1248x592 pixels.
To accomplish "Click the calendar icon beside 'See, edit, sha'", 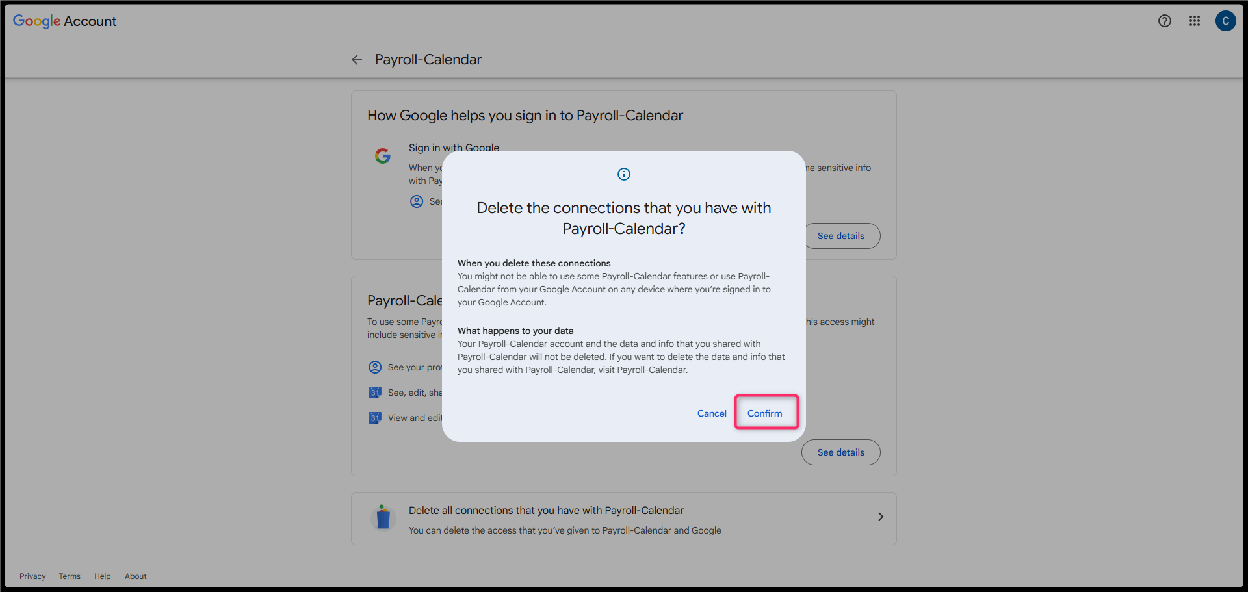I will coord(375,393).
